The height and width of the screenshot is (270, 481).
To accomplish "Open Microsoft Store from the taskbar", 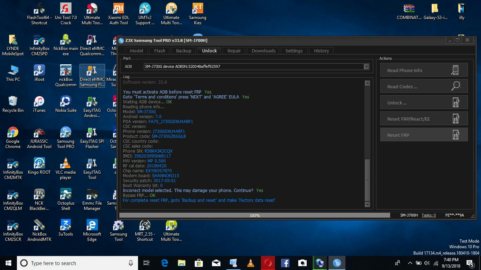I will click(x=199, y=263).
